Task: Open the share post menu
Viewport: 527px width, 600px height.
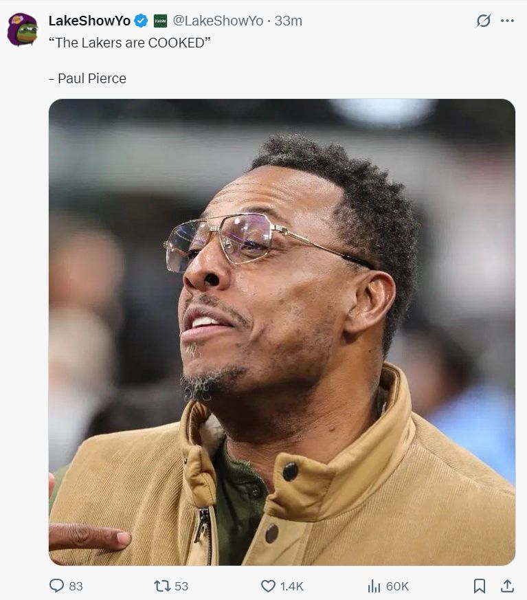Action: [507, 586]
